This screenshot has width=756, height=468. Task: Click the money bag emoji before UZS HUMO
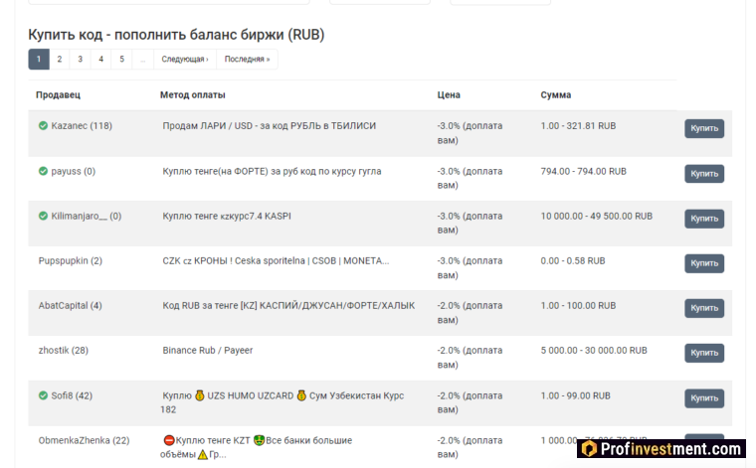(x=199, y=395)
